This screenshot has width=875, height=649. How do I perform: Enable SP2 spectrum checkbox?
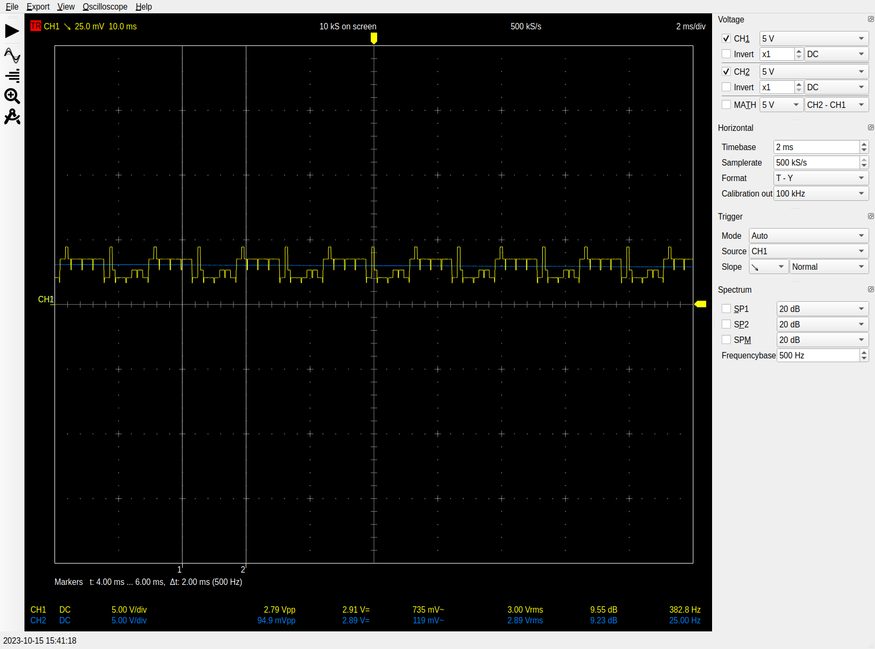click(x=726, y=324)
